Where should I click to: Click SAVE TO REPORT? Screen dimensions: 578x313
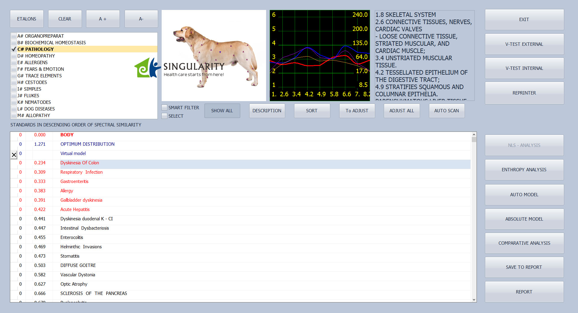[524, 267]
